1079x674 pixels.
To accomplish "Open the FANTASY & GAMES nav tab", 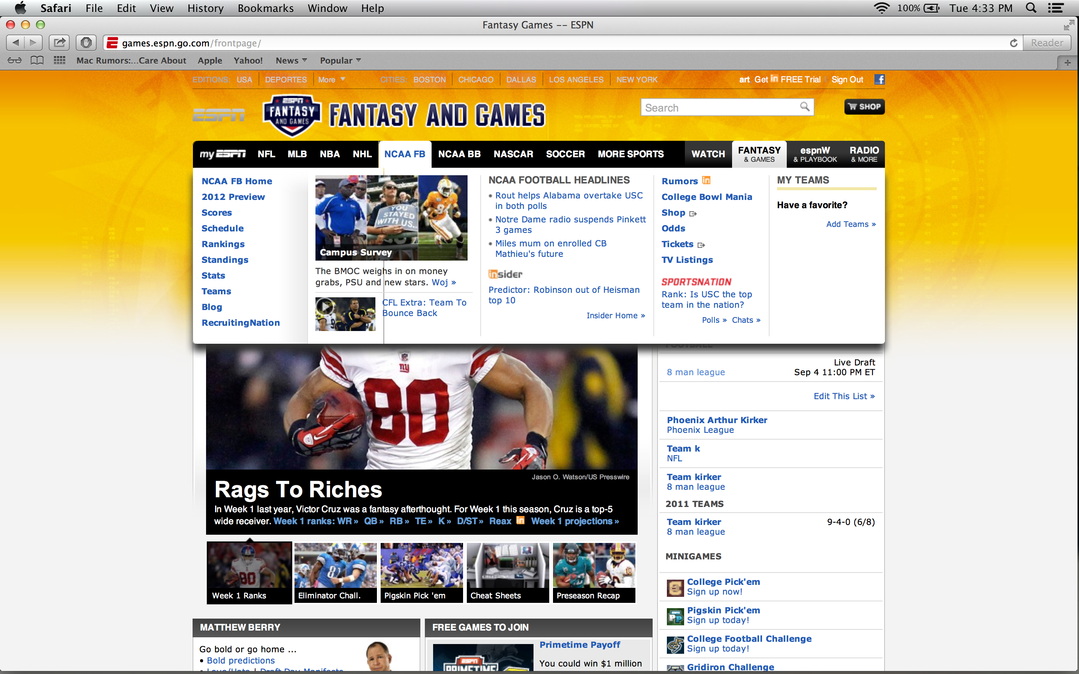I will coord(759,154).
